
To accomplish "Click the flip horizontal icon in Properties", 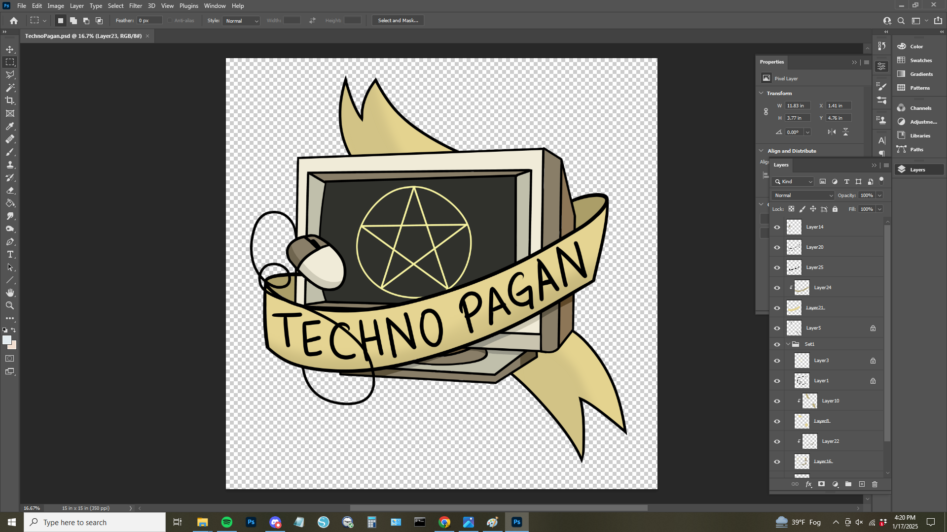I will (x=832, y=132).
